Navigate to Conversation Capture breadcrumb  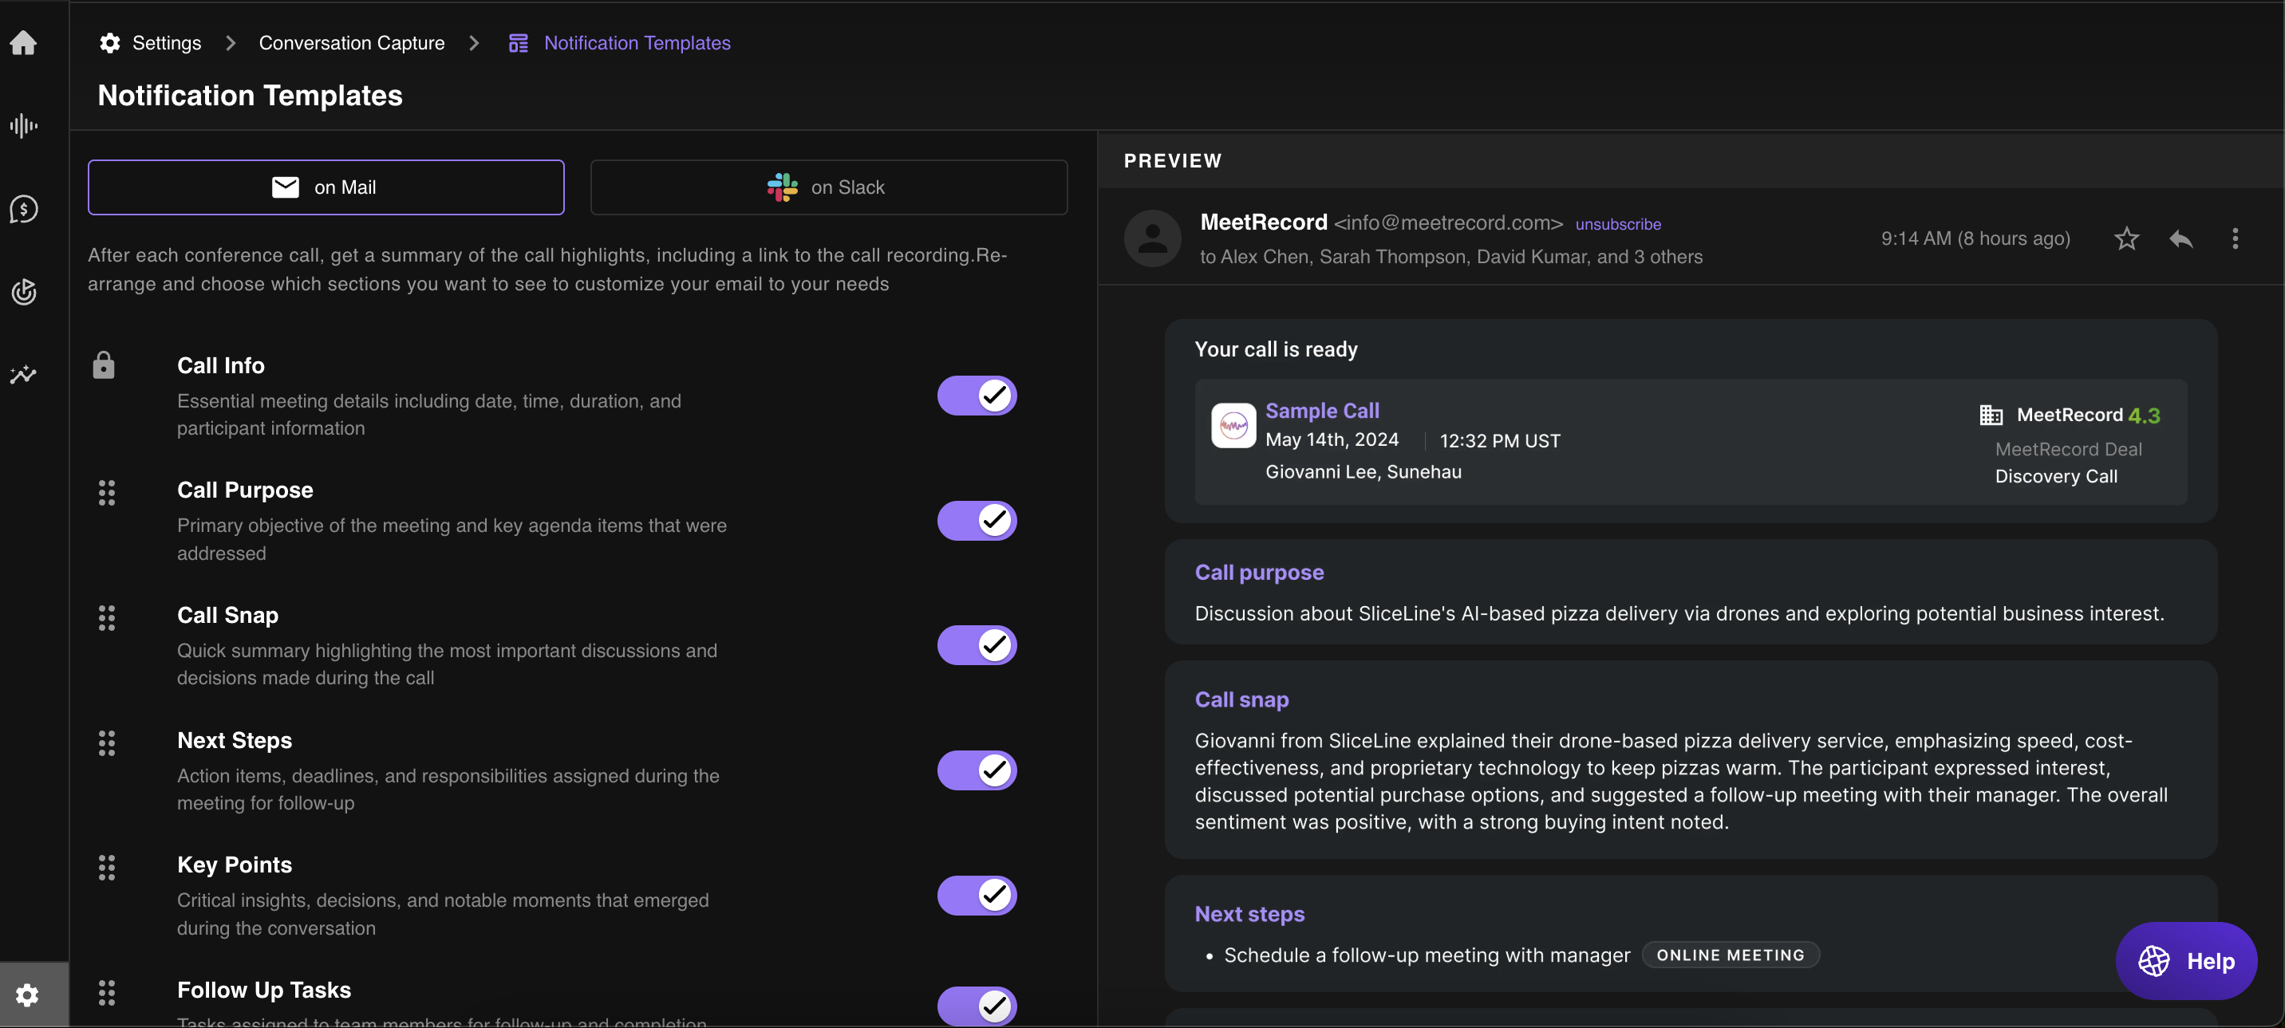(351, 42)
